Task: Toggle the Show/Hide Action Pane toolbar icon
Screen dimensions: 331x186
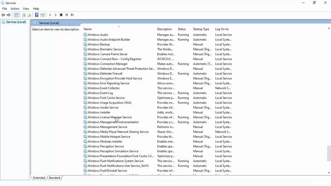Action: [x=42, y=15]
